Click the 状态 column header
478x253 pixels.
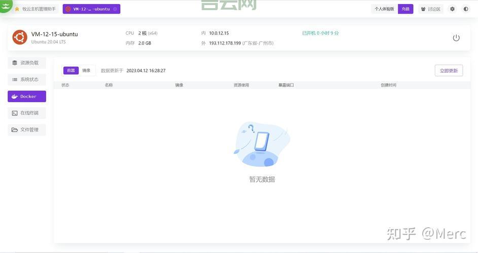tap(65, 85)
